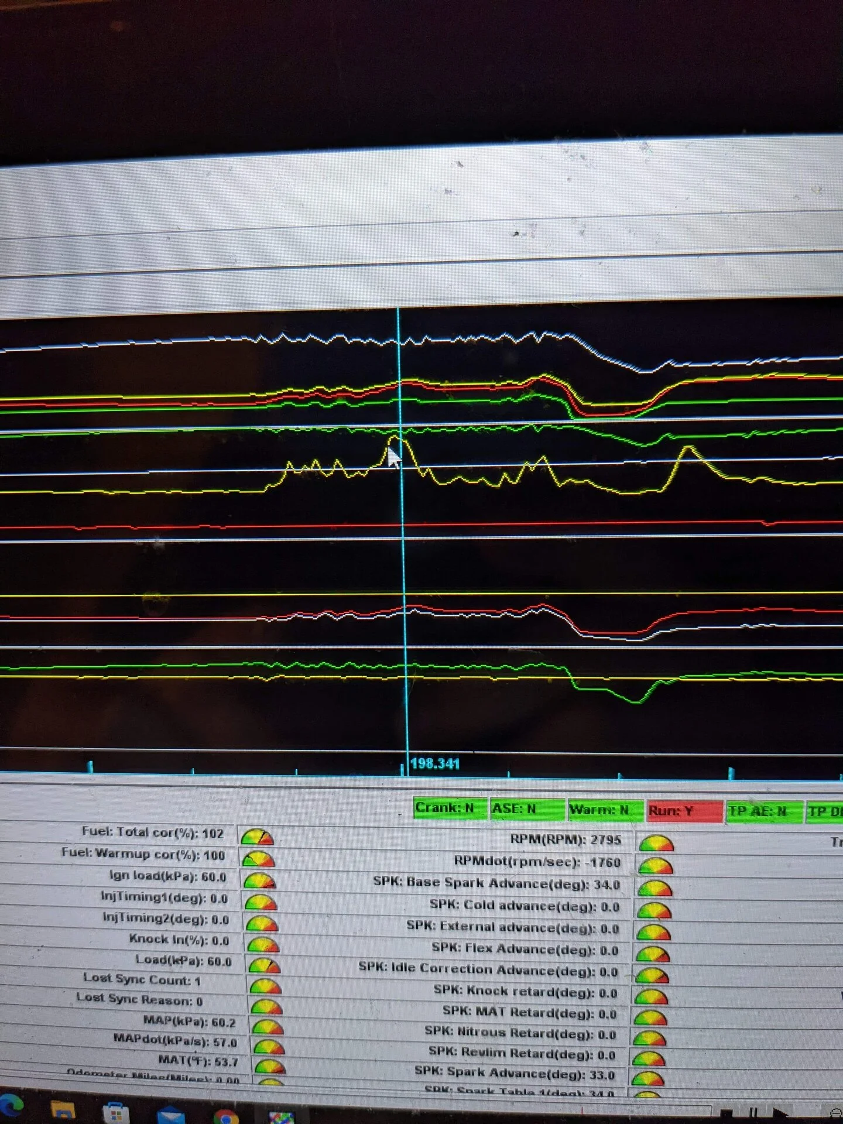843x1124 pixels.
Task: Click gauge icon next to SPK: Knock retard
Action: tap(650, 996)
